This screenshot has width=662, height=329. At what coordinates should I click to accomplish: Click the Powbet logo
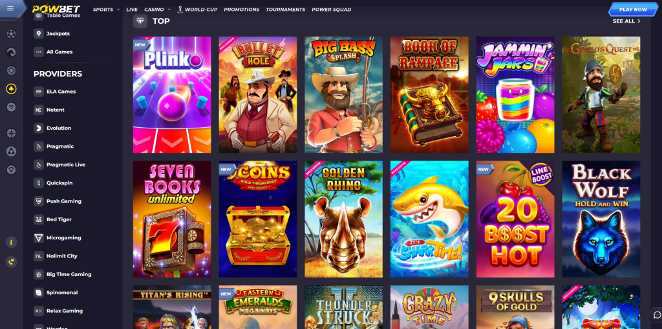57,9
